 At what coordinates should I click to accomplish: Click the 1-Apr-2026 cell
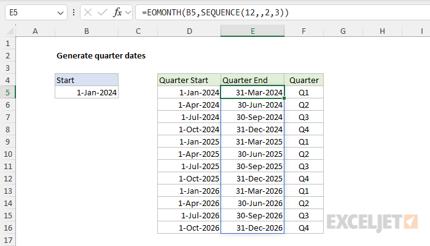tap(189, 203)
